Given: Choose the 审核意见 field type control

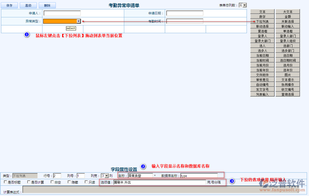Looking at the screenshot, I should [x=263, y=79].
